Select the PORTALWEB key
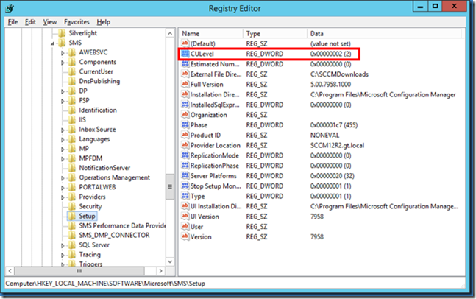Viewport: 476px width, 299px height. pyautogui.click(x=97, y=187)
